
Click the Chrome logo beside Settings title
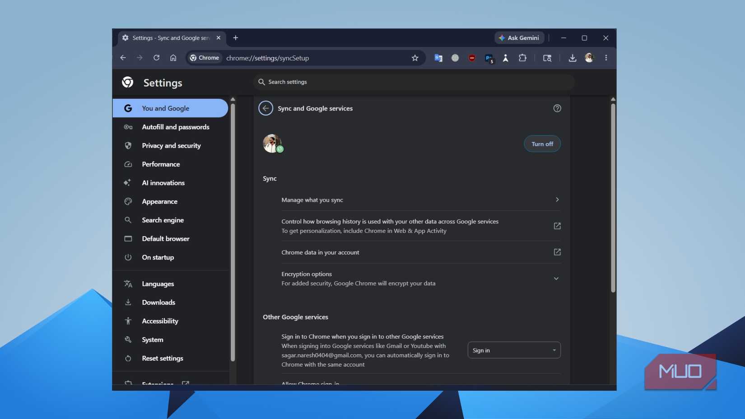[x=128, y=82]
